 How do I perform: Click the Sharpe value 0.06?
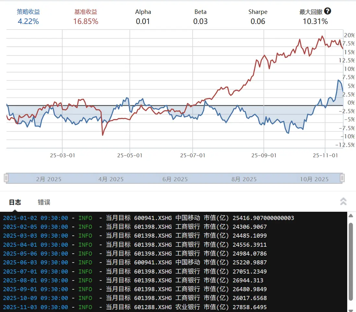(x=258, y=22)
